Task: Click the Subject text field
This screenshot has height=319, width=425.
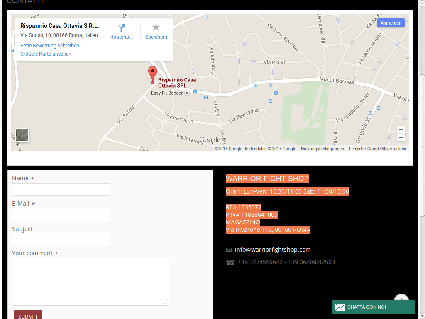Action: 61,239
